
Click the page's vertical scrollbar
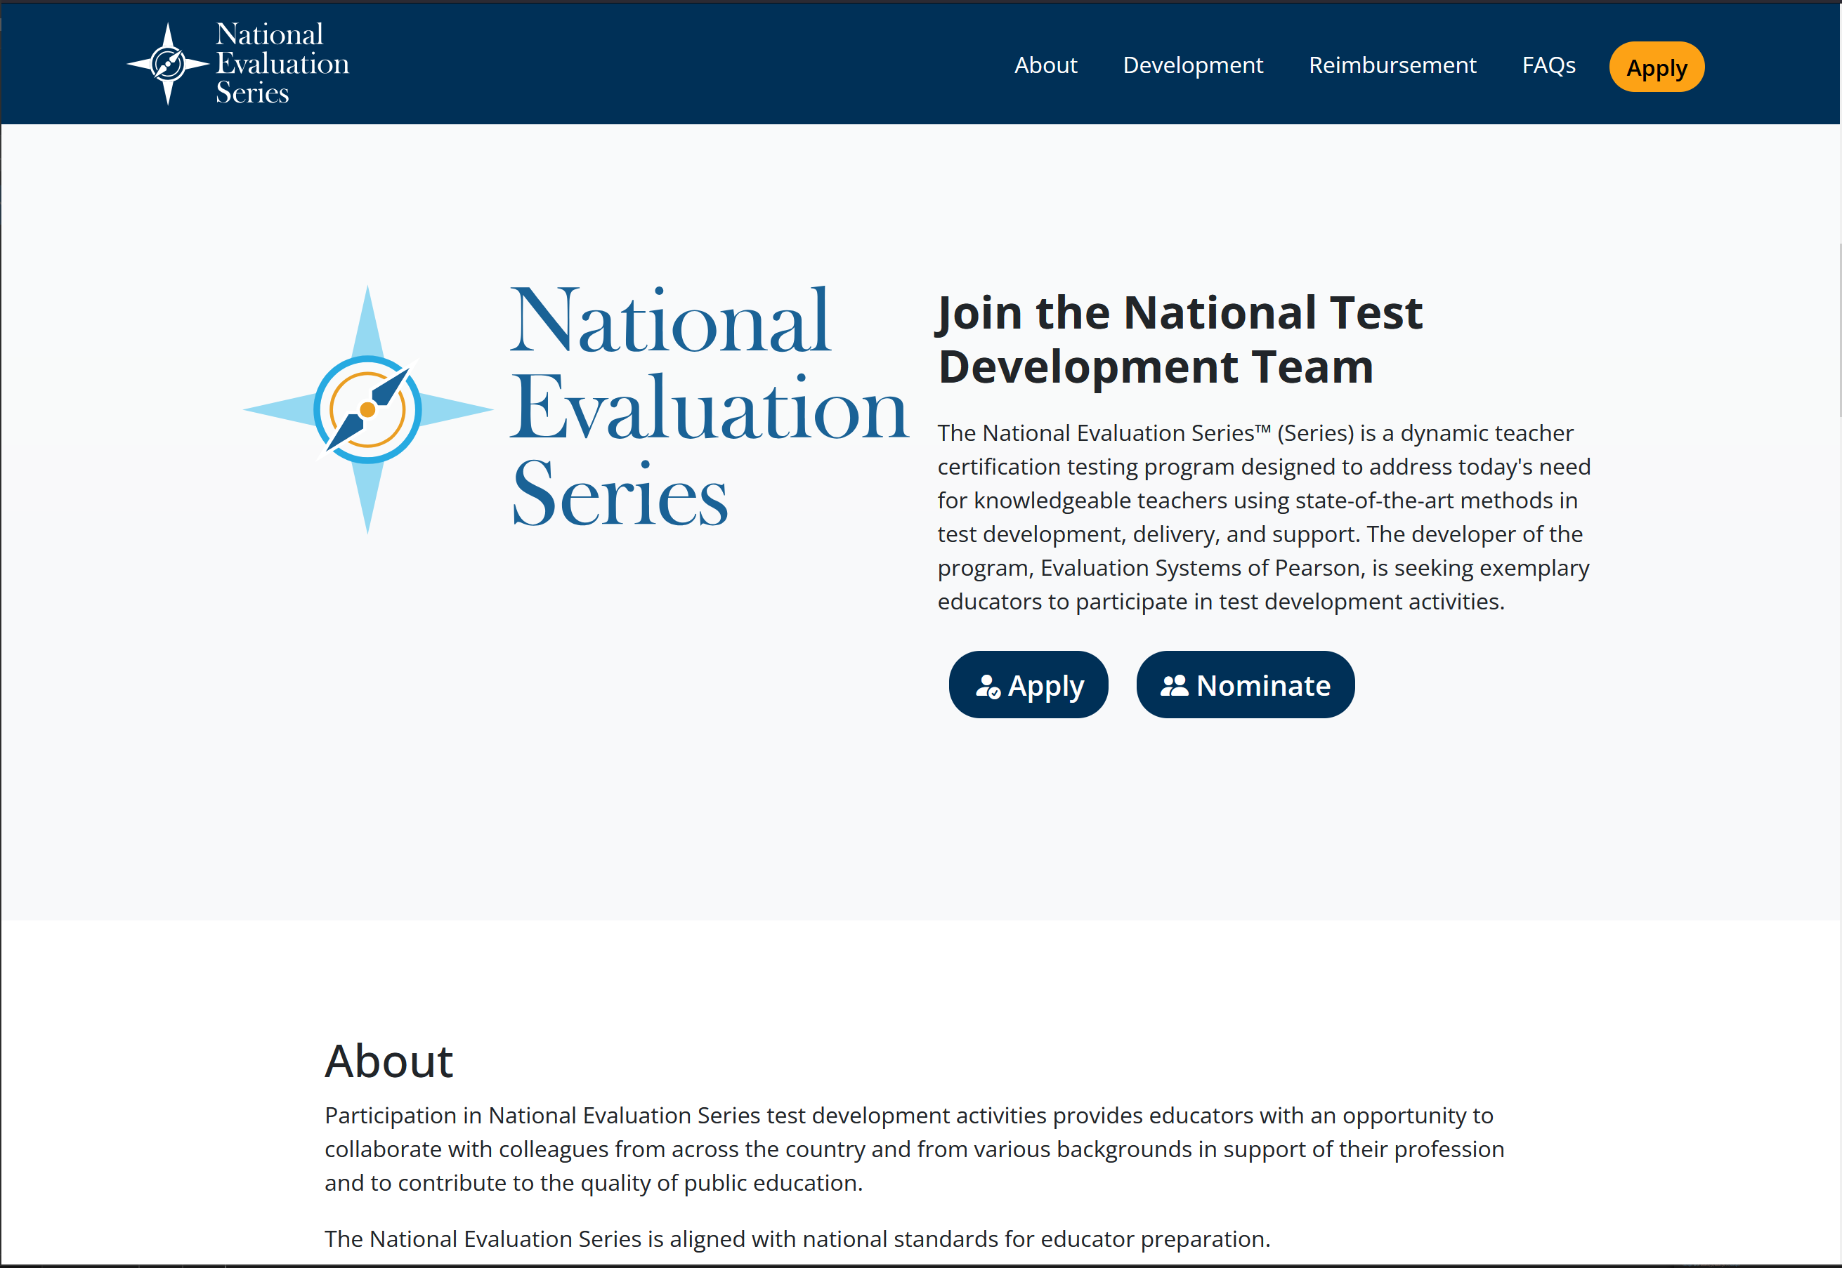pyautogui.click(x=1840, y=330)
